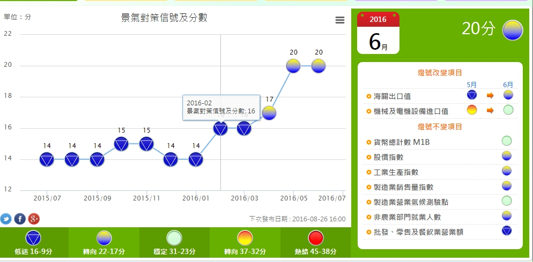Open the 股價指數 indicator
This screenshot has height=262, width=533.
tap(388, 157)
